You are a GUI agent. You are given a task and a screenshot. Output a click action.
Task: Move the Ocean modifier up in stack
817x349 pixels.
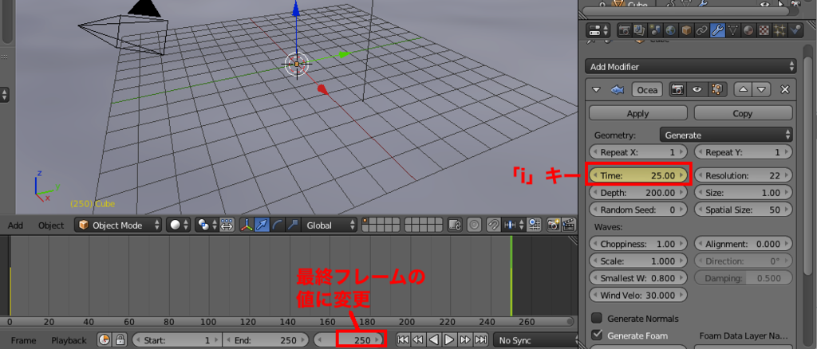743,89
